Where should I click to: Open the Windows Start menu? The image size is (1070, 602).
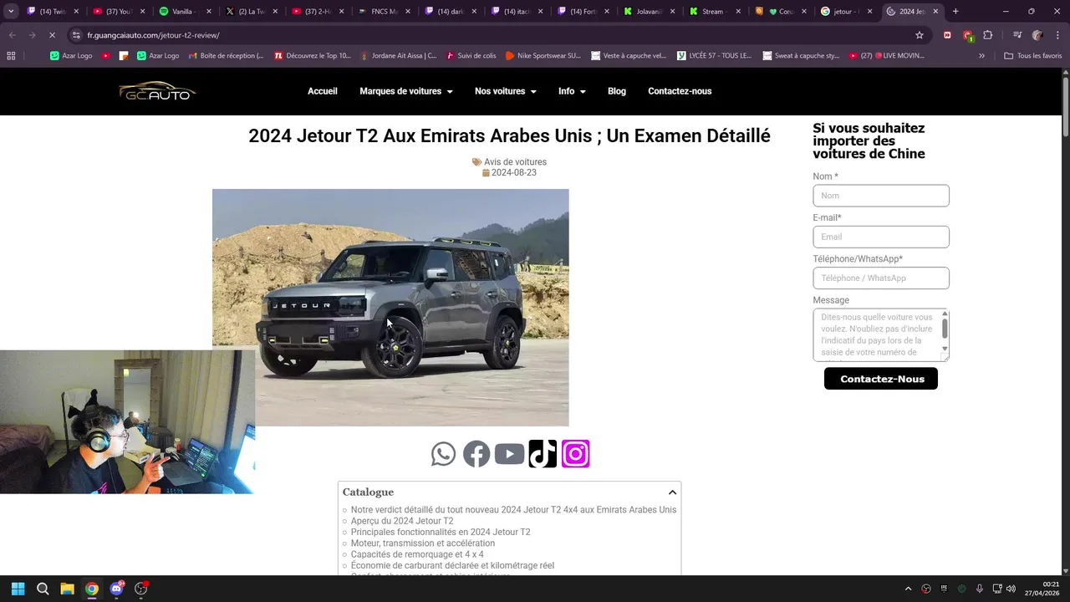(18, 589)
